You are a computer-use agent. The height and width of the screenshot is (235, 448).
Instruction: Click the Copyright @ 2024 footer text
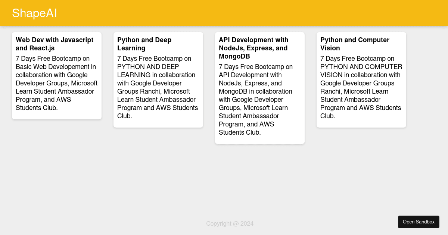pyautogui.click(x=230, y=224)
